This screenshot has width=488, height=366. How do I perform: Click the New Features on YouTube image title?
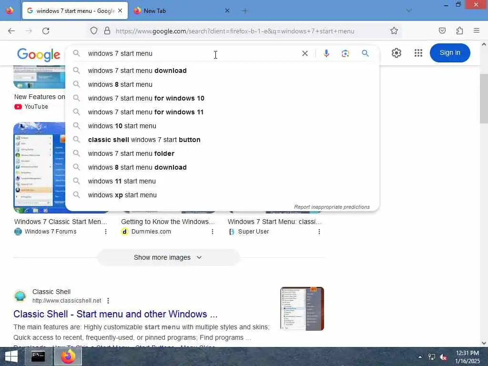[40, 97]
